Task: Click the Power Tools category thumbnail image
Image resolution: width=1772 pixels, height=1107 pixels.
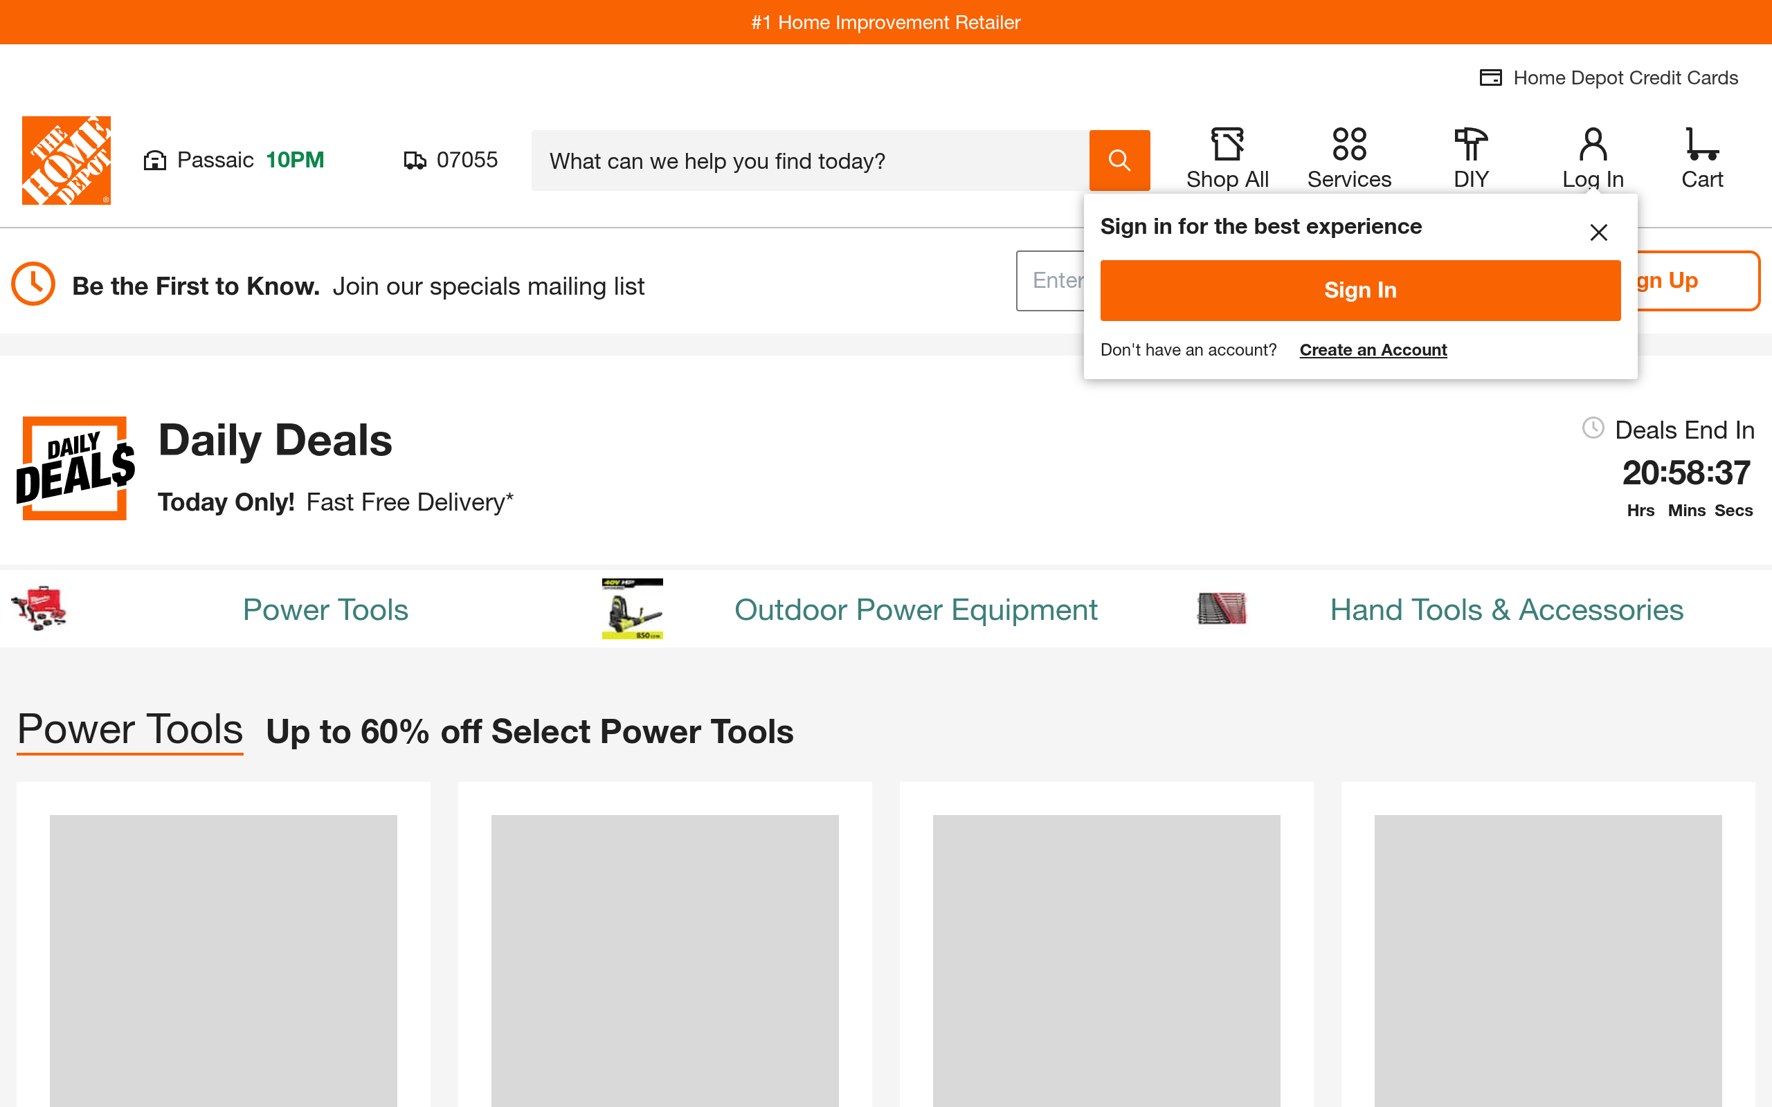Action: [39, 608]
